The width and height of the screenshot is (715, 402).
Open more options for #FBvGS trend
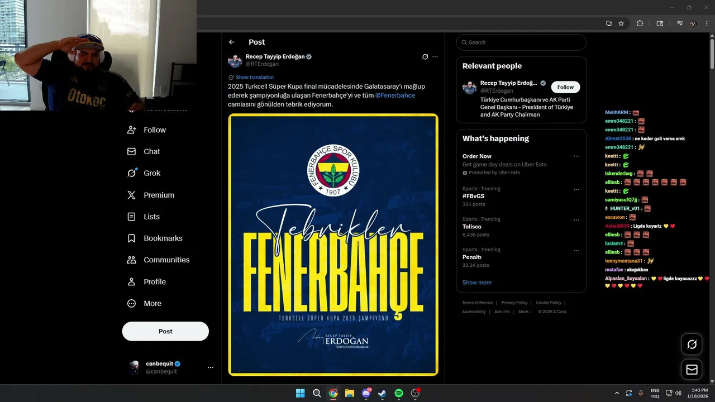coord(576,190)
